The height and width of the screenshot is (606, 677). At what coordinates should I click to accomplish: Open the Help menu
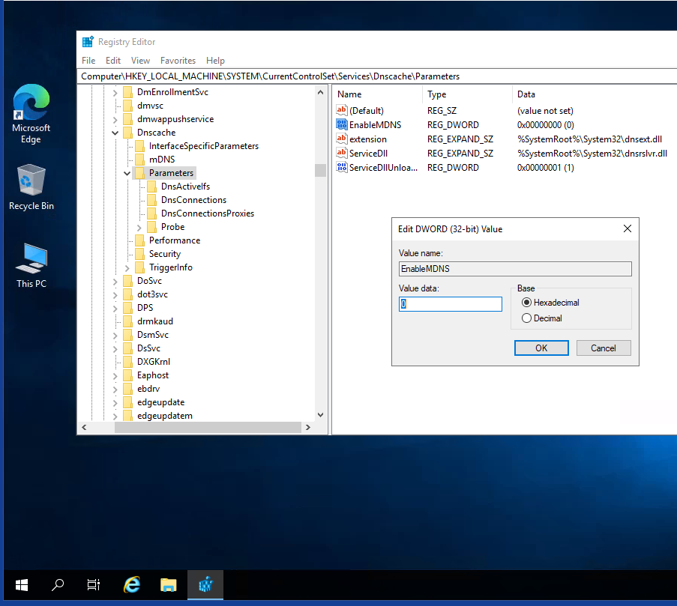(215, 61)
